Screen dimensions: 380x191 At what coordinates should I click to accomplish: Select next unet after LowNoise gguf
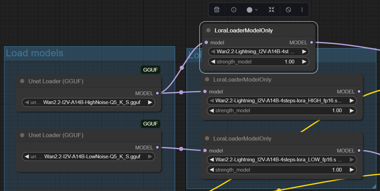150,157
